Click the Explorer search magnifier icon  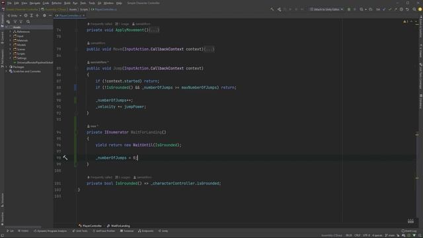[28, 22]
